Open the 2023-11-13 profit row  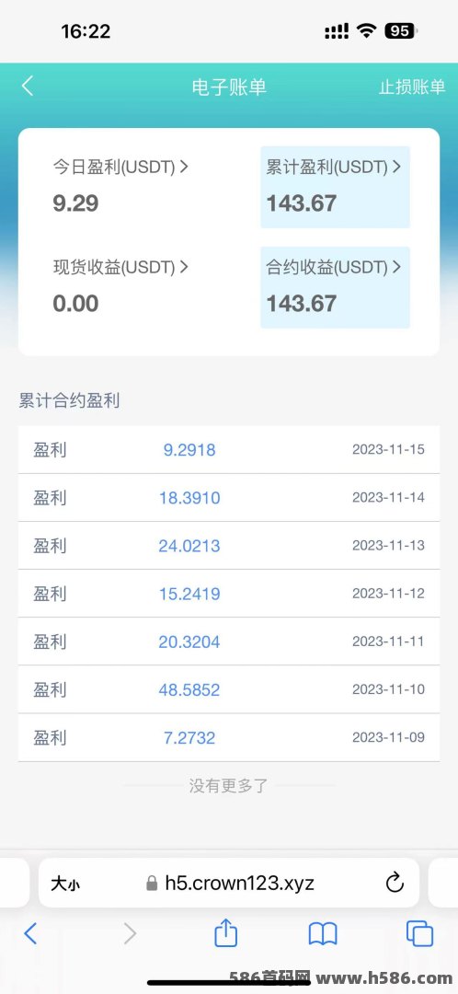tap(229, 546)
